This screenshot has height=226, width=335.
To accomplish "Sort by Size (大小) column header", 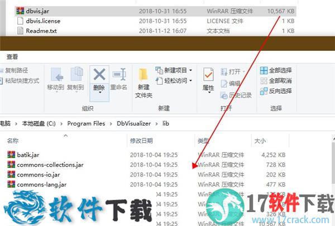I will click(260, 141).
